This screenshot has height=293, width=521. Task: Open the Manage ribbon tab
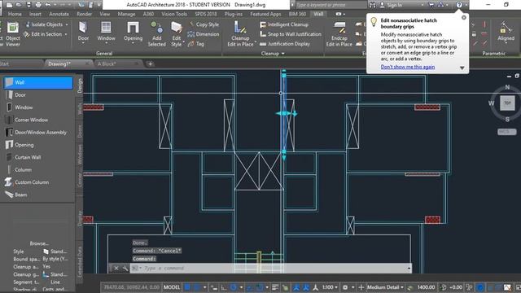coord(126,14)
